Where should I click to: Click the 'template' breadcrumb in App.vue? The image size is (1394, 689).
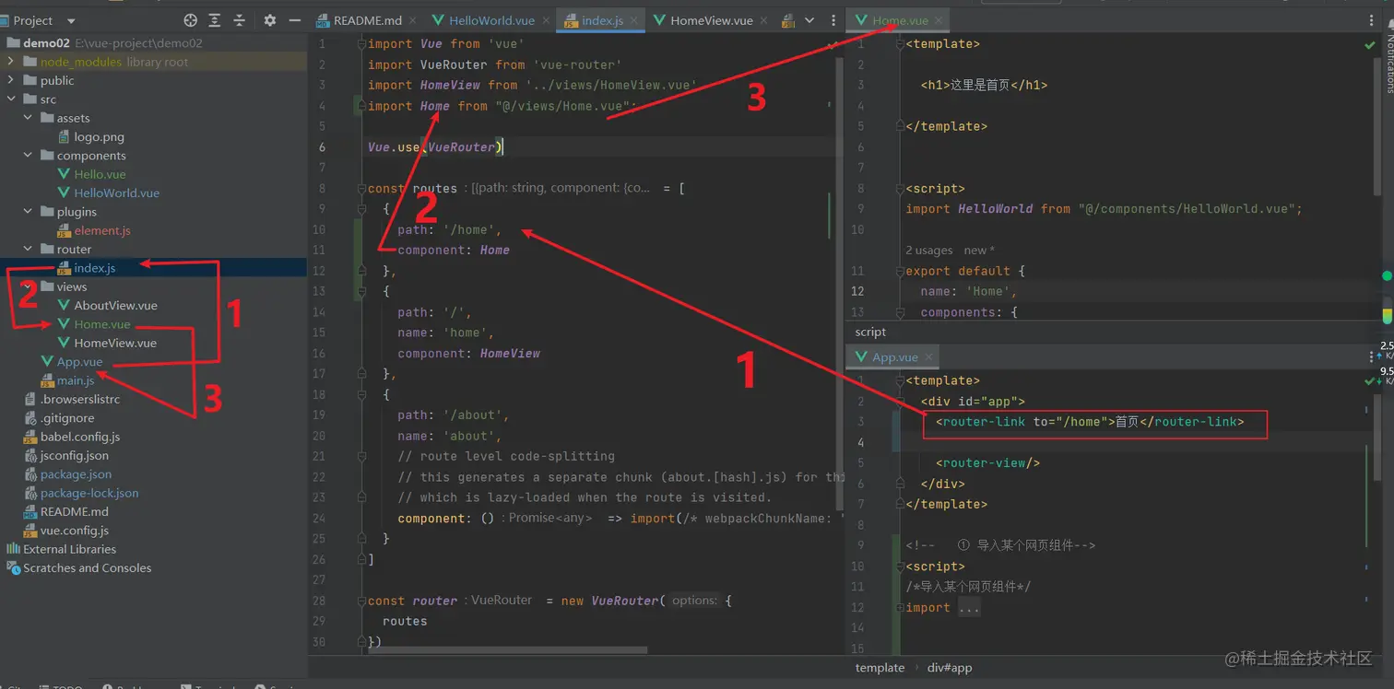point(880,668)
